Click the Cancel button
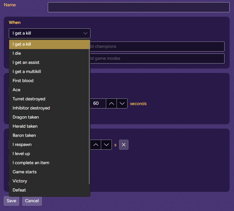Screen dimensions: 234x211 [32, 201]
